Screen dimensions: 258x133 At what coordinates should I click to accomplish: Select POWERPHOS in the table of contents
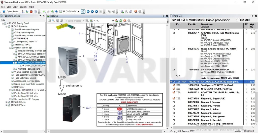coord(21,39)
